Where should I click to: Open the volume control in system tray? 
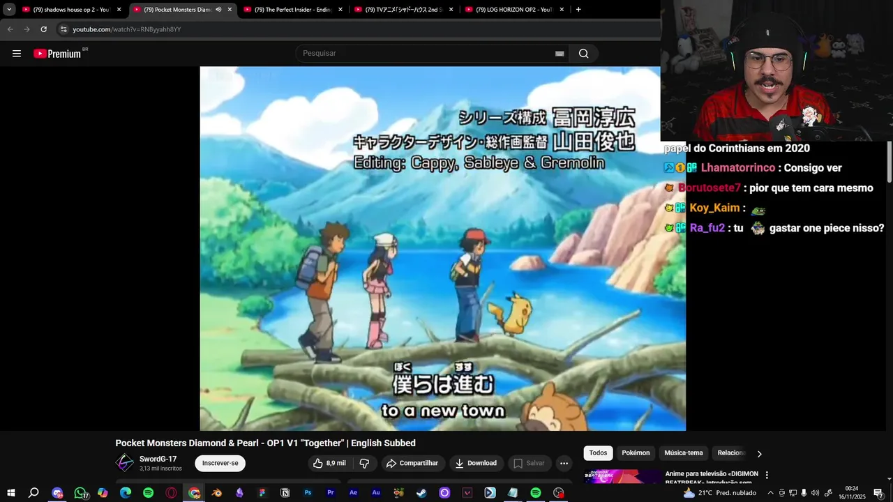[x=816, y=493]
